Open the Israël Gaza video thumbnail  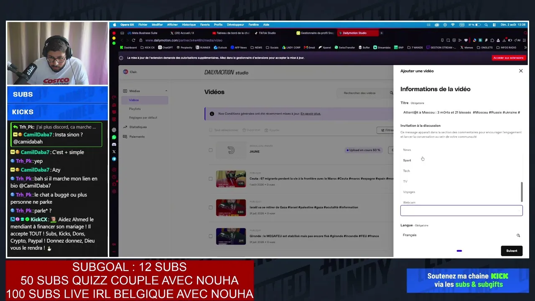tap(231, 207)
